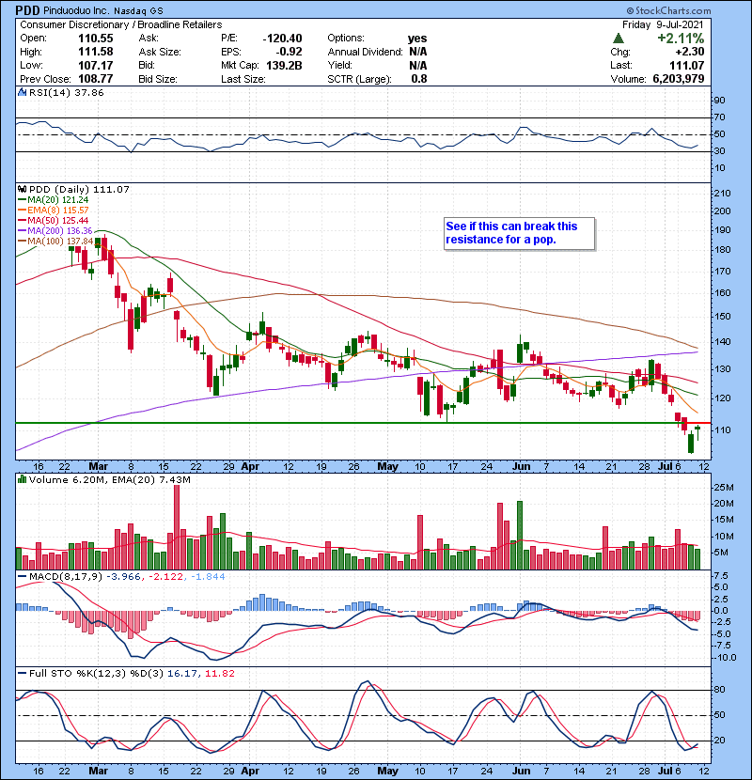The height and width of the screenshot is (780, 752).
Task: Click the Mar label on the bottom date axis
Action: (x=98, y=771)
